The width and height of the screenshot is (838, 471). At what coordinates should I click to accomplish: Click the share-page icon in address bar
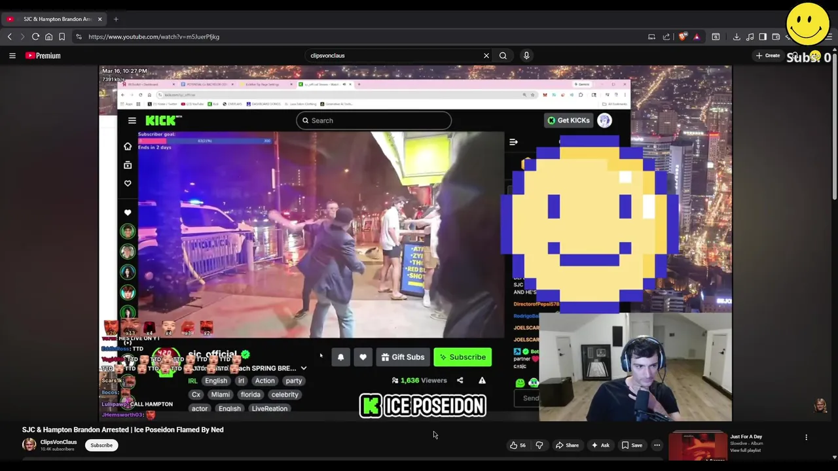pyautogui.click(x=666, y=37)
